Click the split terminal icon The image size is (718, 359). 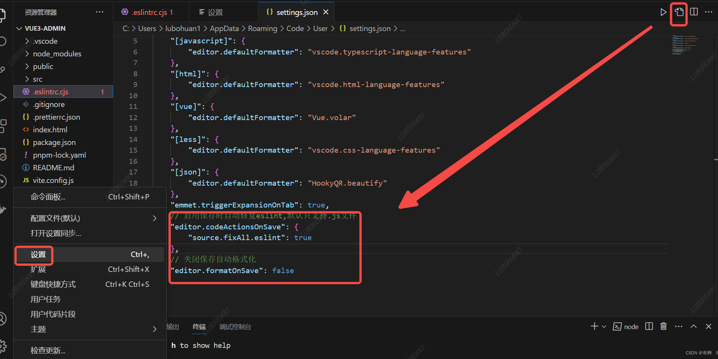pyautogui.click(x=649, y=326)
